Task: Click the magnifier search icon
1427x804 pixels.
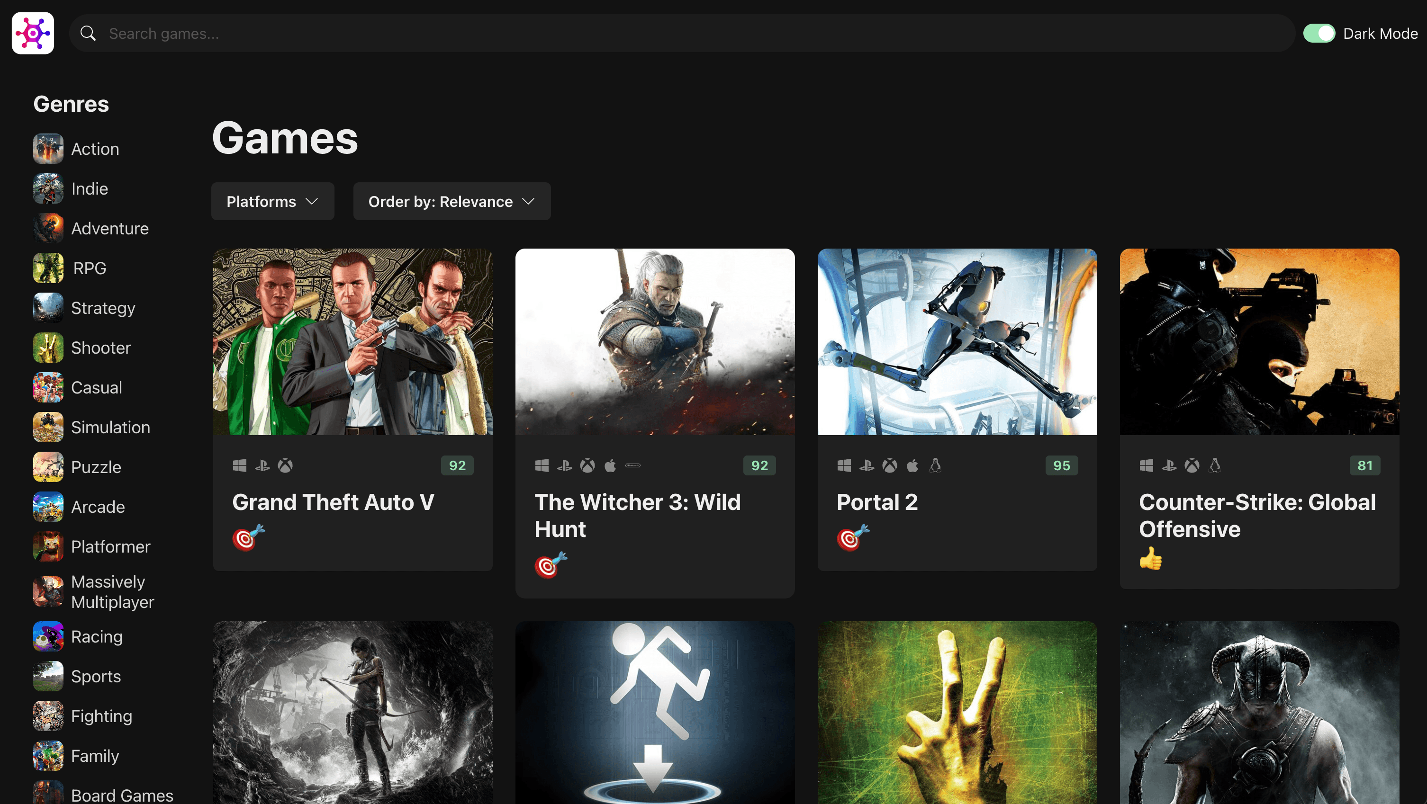Action: tap(88, 33)
